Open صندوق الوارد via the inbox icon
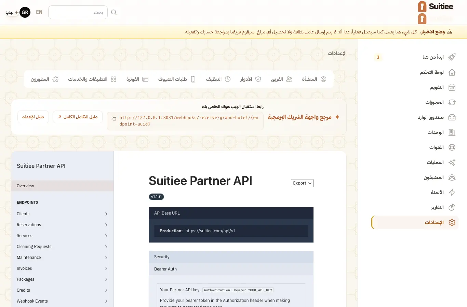467x307 pixels. click(452, 117)
